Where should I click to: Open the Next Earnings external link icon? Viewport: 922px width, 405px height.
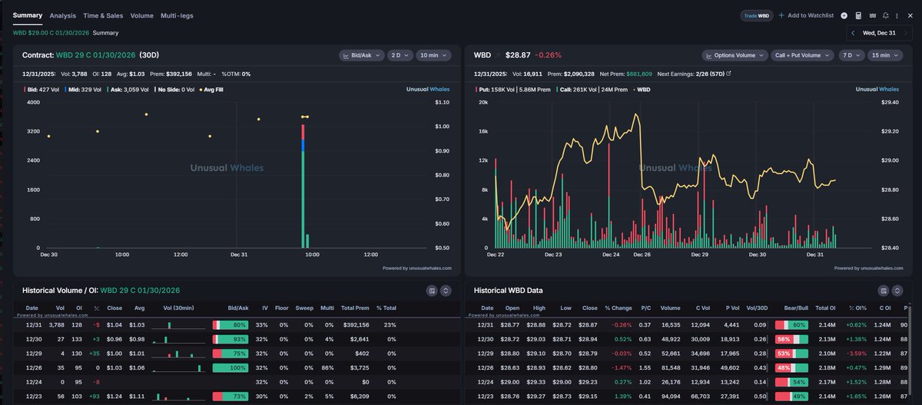click(728, 74)
